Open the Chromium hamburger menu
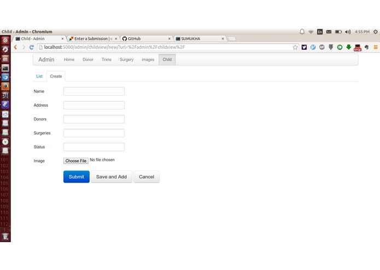Screen dimensions: 380x270 376,47
